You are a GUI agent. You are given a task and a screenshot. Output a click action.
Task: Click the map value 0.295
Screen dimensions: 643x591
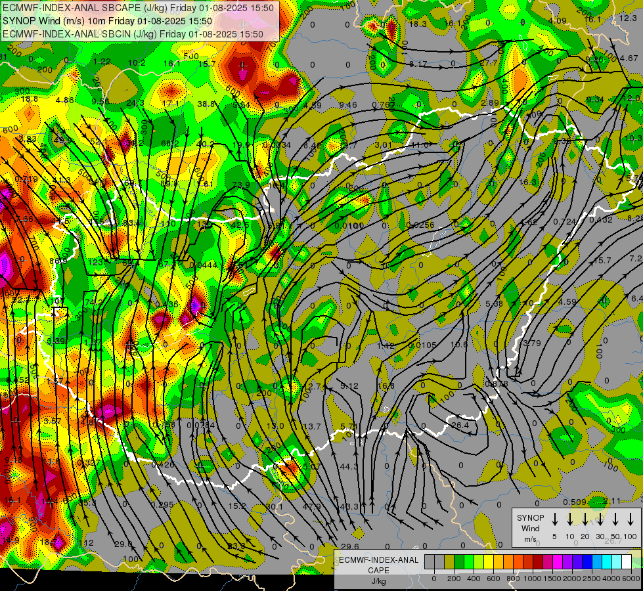coord(162,504)
